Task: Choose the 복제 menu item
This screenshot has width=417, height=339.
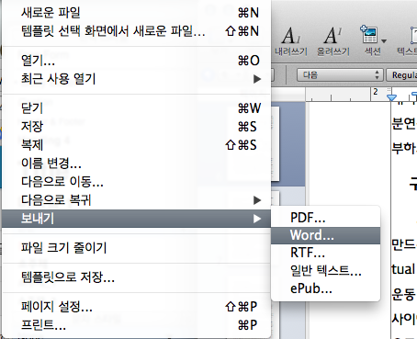Action: click(x=136, y=145)
